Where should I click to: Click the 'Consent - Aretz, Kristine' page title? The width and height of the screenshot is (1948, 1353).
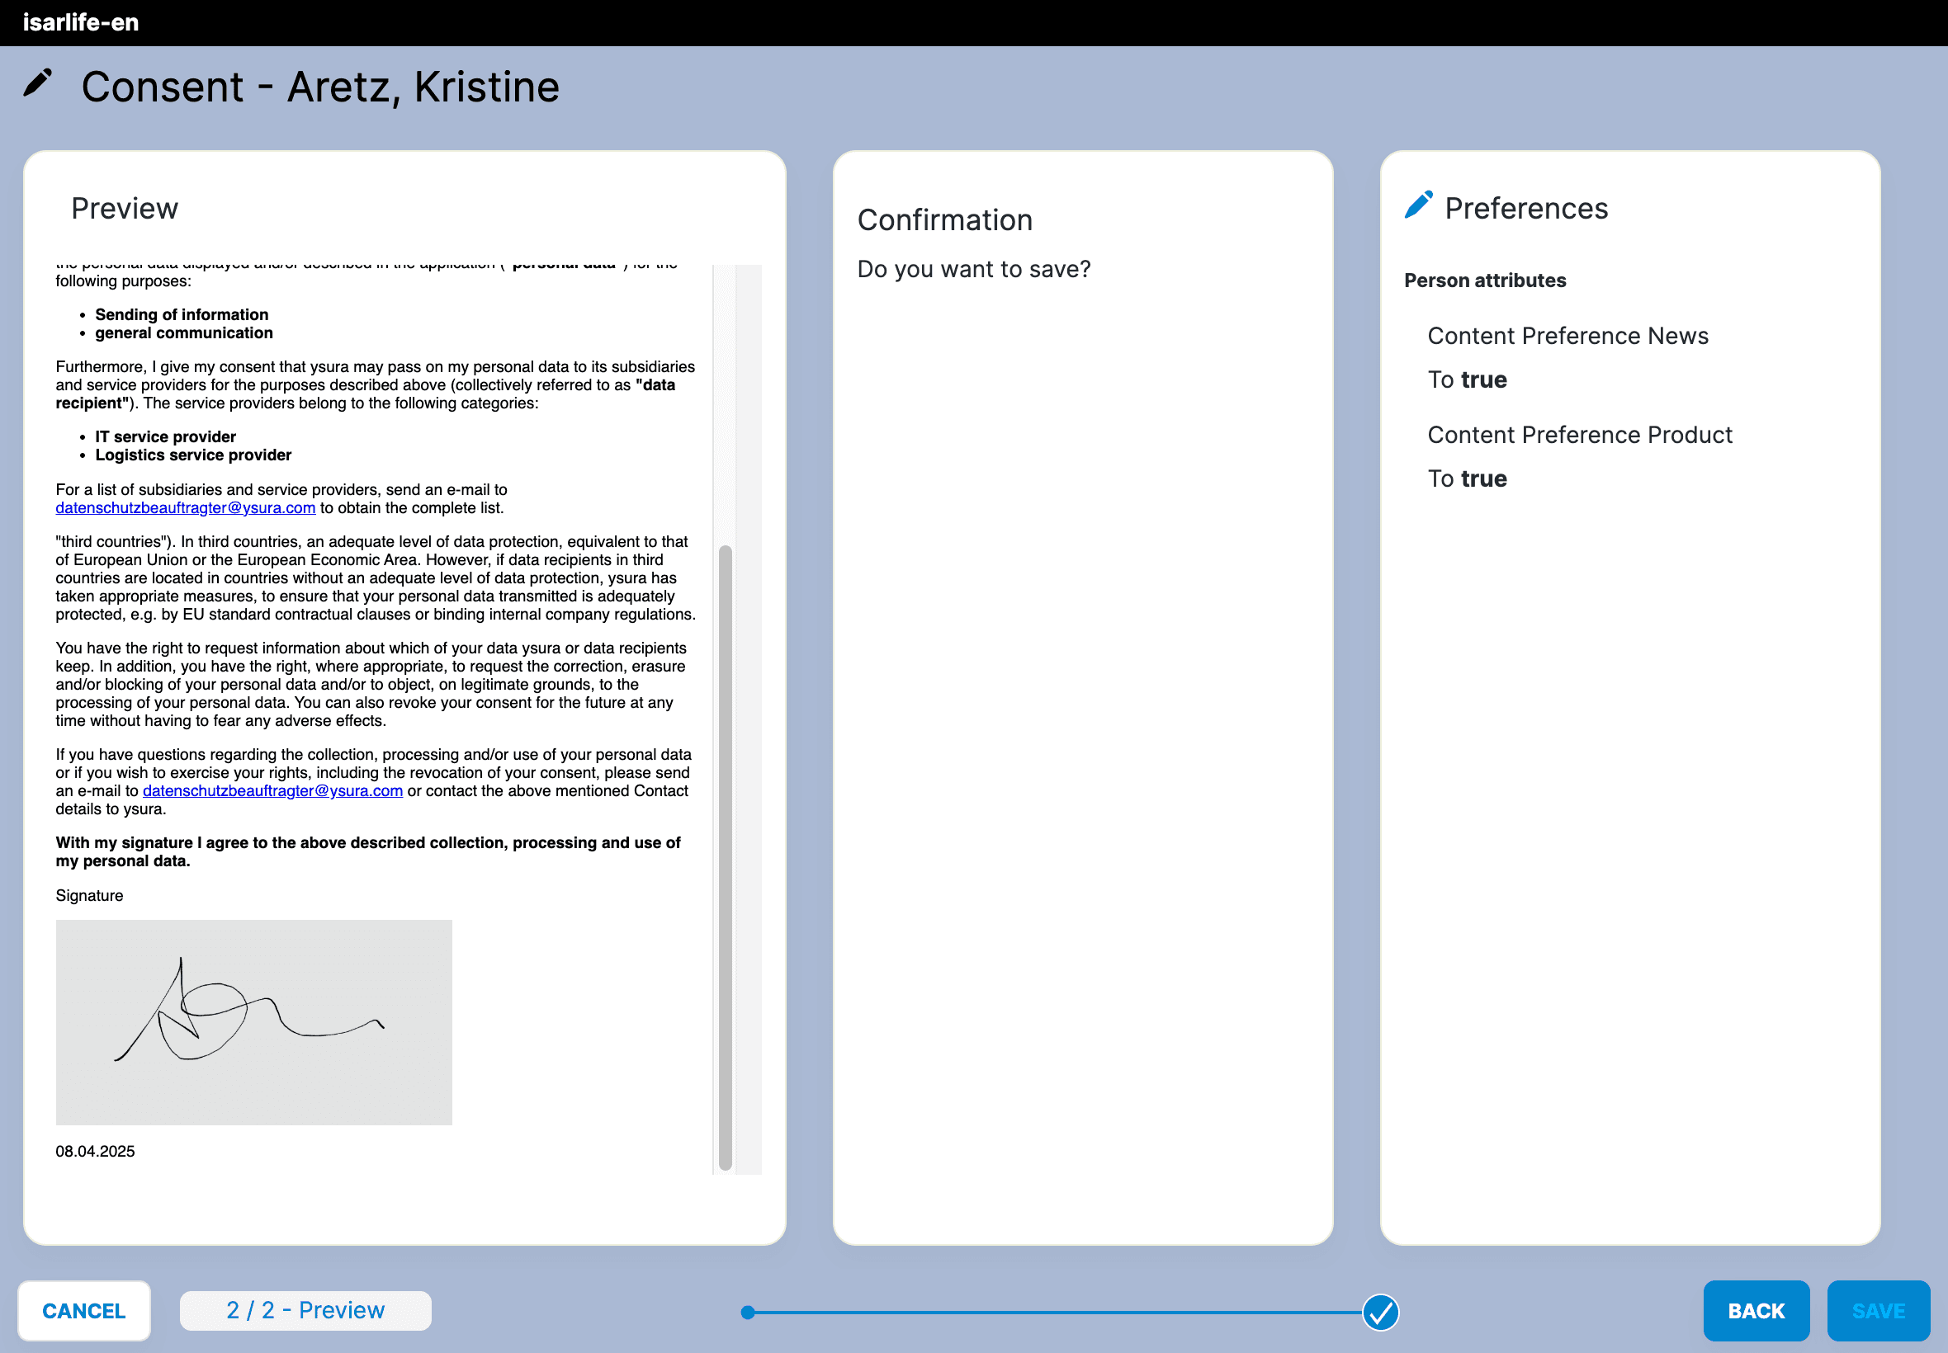point(320,87)
